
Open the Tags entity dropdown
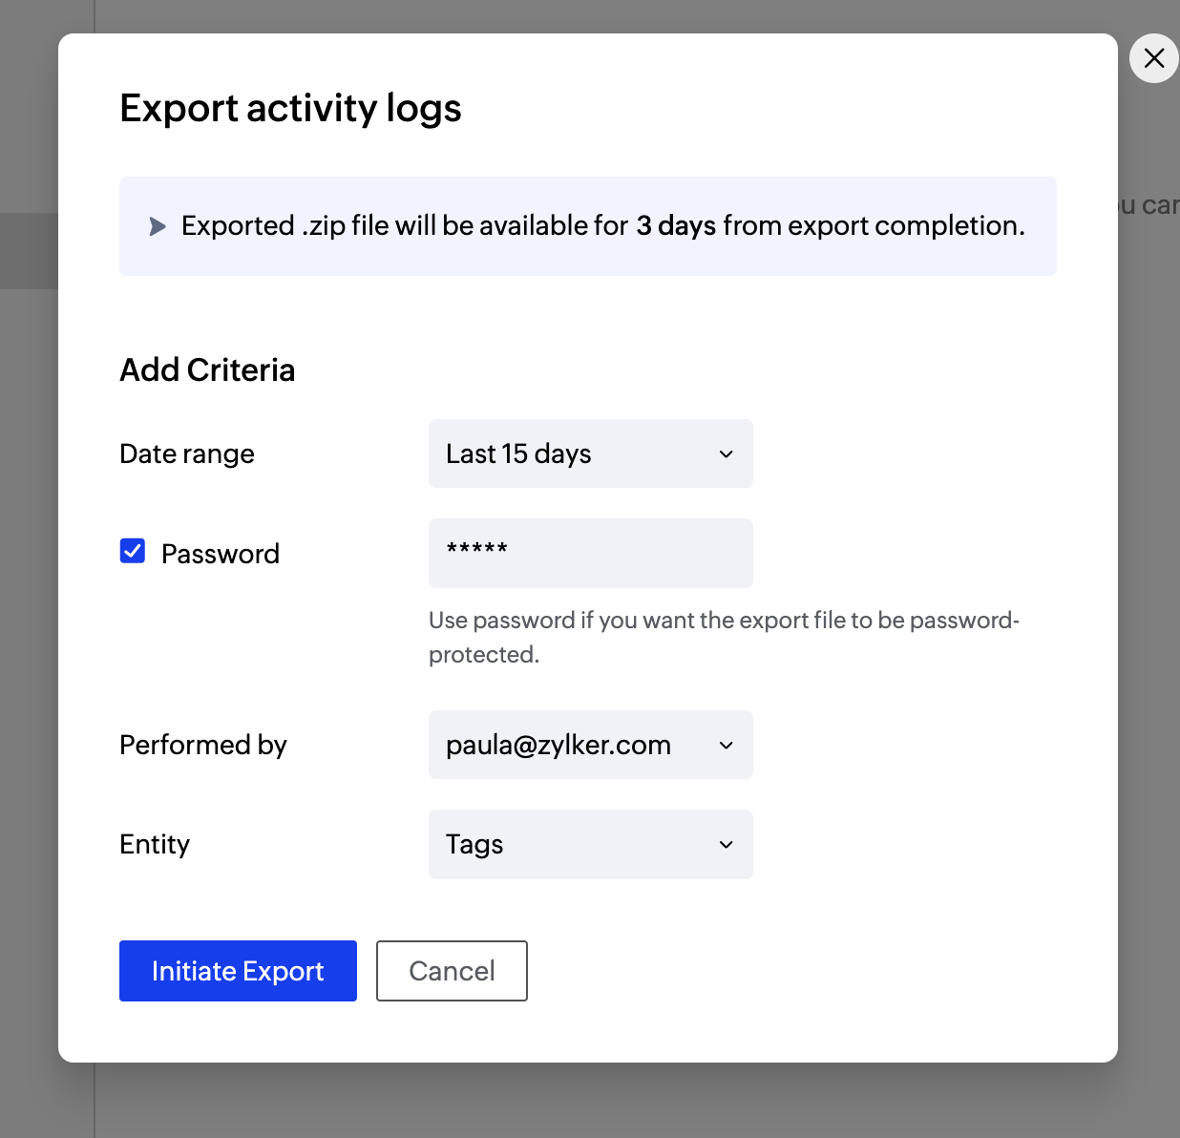pos(573,844)
